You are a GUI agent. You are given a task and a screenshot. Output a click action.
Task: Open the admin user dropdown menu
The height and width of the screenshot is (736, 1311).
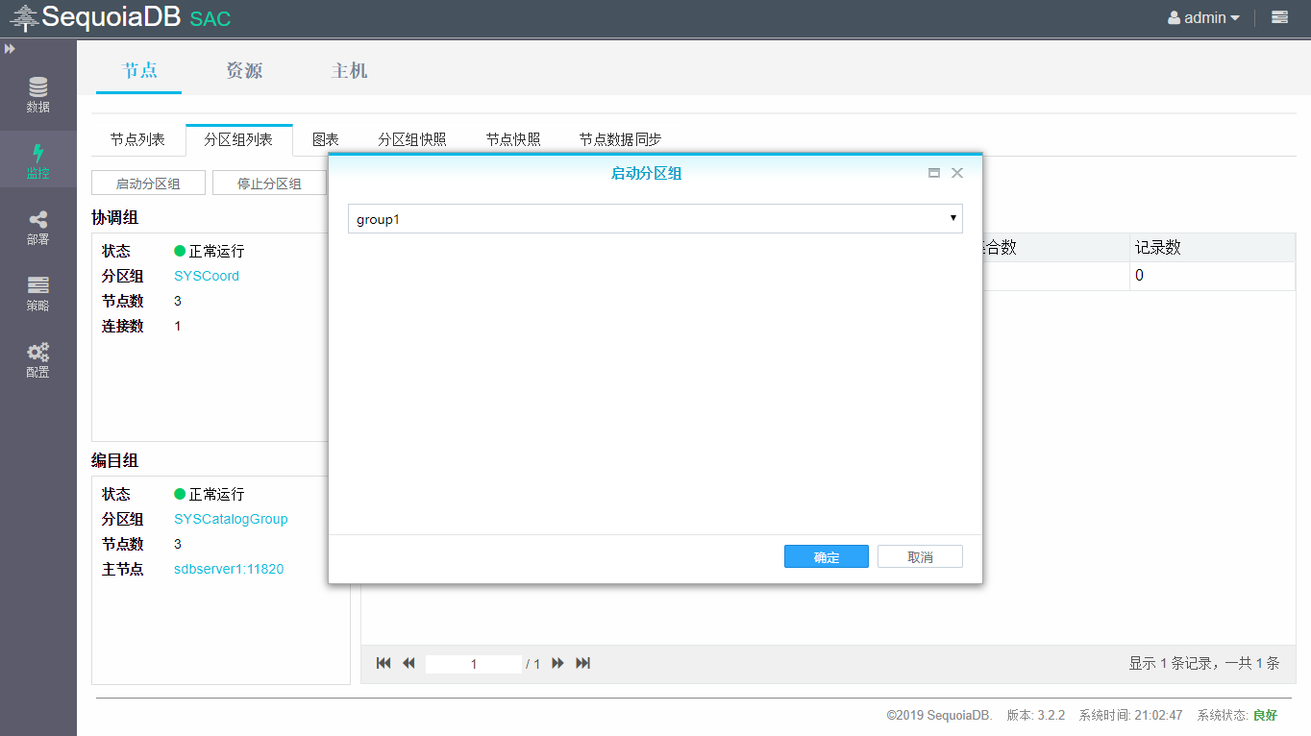[x=1203, y=16]
